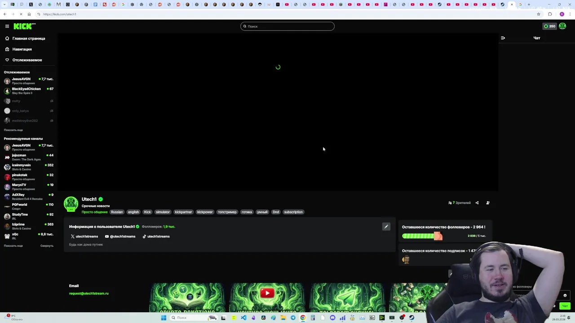Screen dimensions: 575x323
Task: Open the TikTok link utech1streams
Action: 156,236
